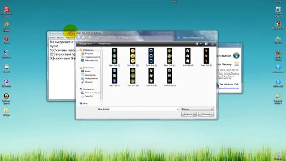Click the Имя файла text field

pos(143,109)
